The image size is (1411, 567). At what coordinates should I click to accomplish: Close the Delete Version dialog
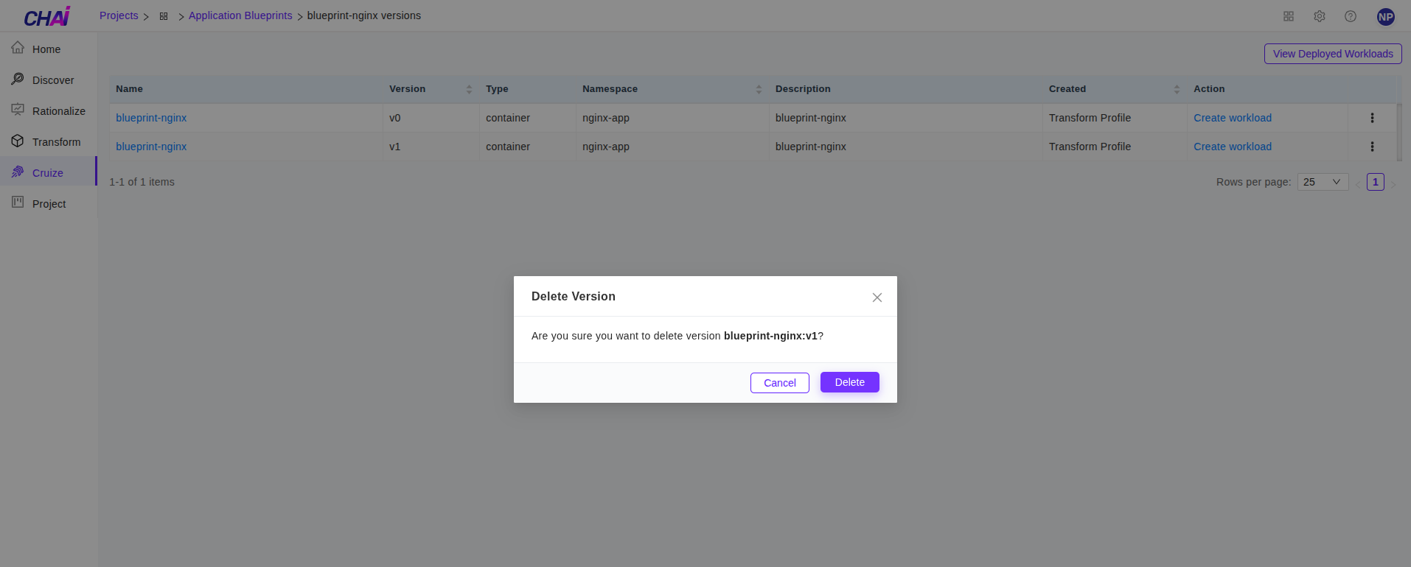(x=877, y=297)
